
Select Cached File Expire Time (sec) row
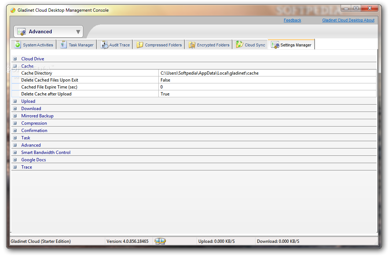click(49, 87)
